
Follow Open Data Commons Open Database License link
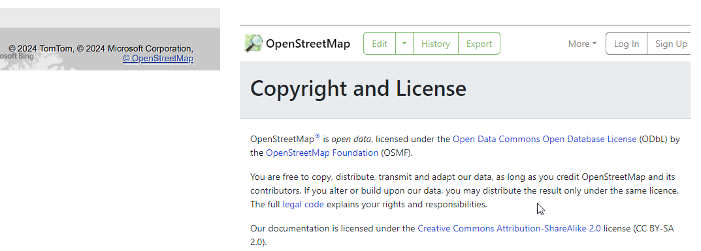point(544,139)
